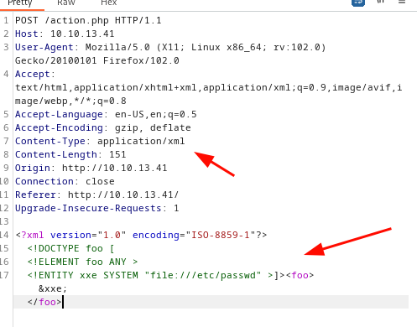Click line number 8 in the gutter
The height and width of the screenshot is (327, 417).
[x=6, y=154]
